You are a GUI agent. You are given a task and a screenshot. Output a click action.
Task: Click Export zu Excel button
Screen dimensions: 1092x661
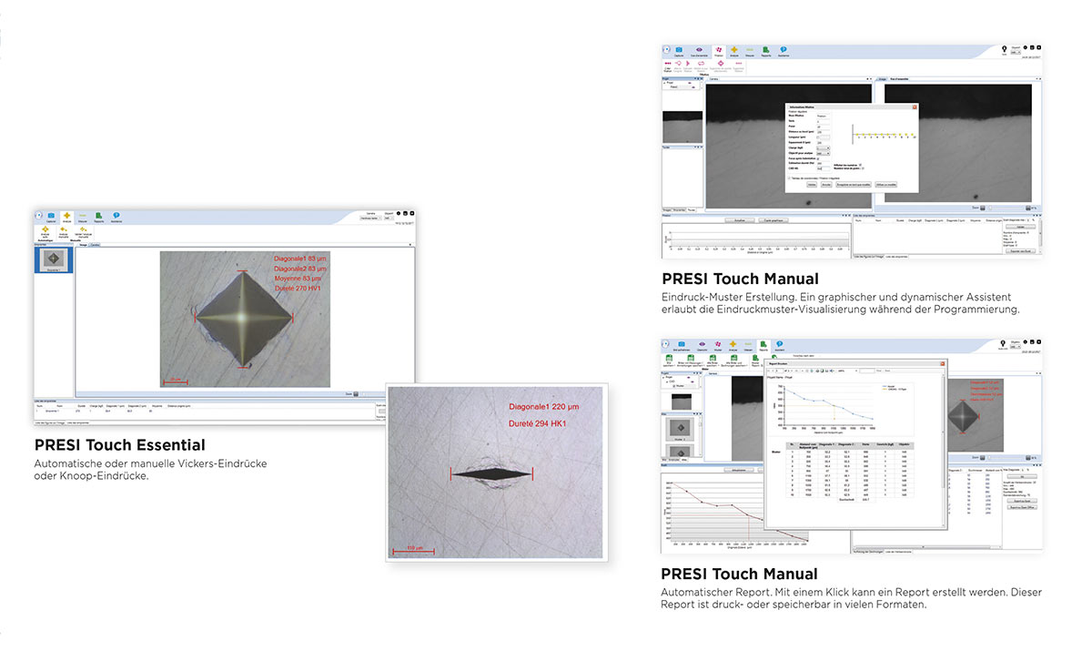(x=1022, y=501)
